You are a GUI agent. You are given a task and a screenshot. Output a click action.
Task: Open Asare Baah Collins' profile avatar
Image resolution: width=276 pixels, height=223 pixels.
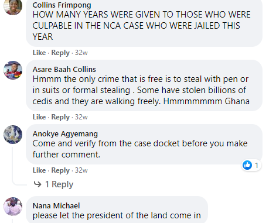(13, 70)
